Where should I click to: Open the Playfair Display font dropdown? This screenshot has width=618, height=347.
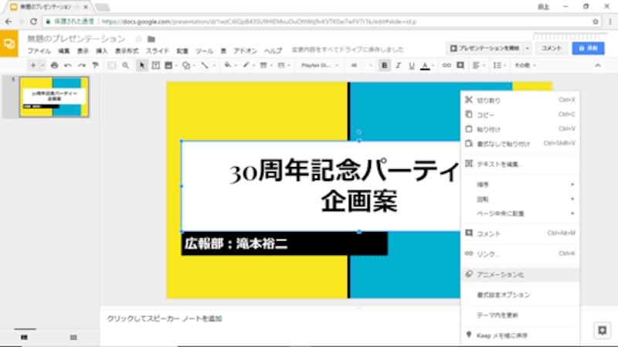319,66
